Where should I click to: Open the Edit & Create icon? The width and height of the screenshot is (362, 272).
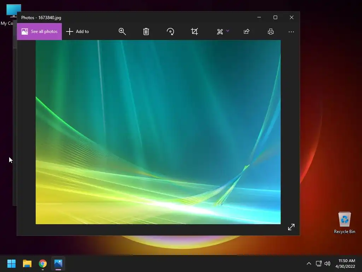(x=220, y=32)
